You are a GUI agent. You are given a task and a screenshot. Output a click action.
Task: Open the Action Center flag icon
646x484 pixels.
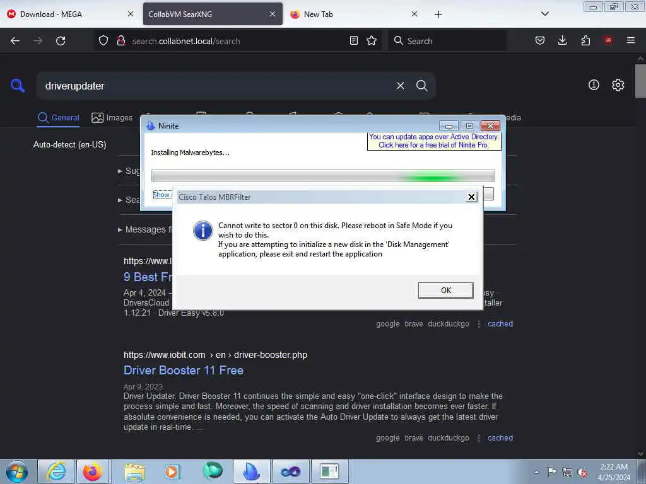(x=551, y=471)
